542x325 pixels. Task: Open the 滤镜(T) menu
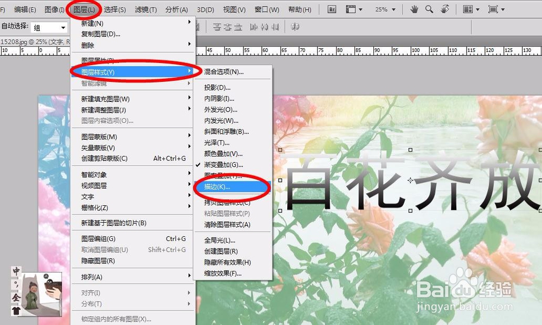[x=145, y=9]
